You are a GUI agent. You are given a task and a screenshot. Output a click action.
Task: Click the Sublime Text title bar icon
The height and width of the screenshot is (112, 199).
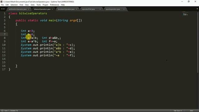(x=2, y=2)
